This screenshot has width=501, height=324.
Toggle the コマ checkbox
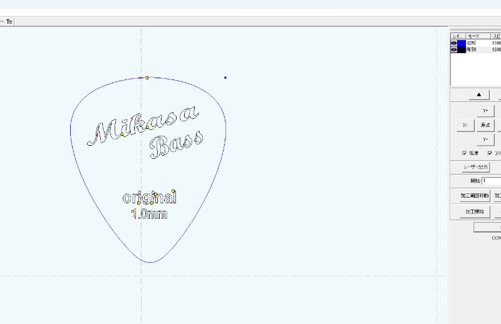click(x=490, y=153)
